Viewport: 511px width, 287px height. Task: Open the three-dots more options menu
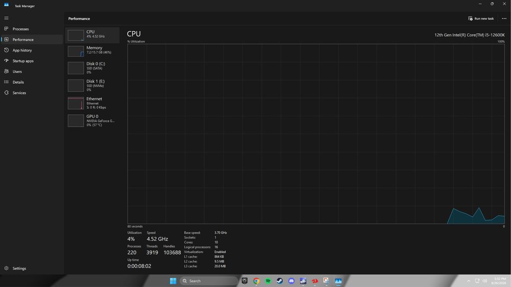pyautogui.click(x=504, y=18)
